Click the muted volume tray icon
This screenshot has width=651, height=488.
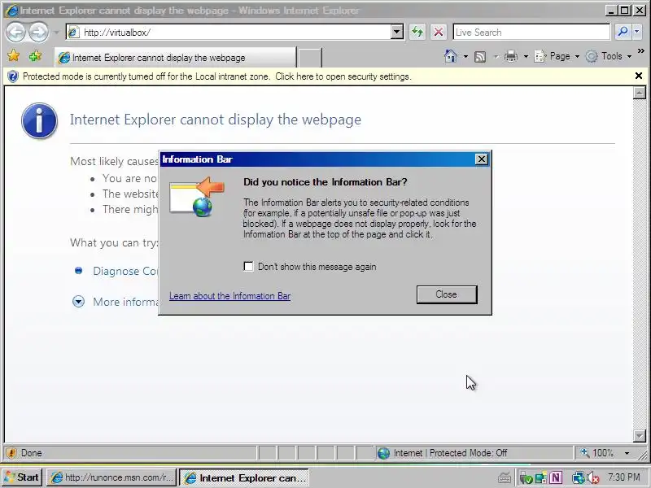(593, 478)
